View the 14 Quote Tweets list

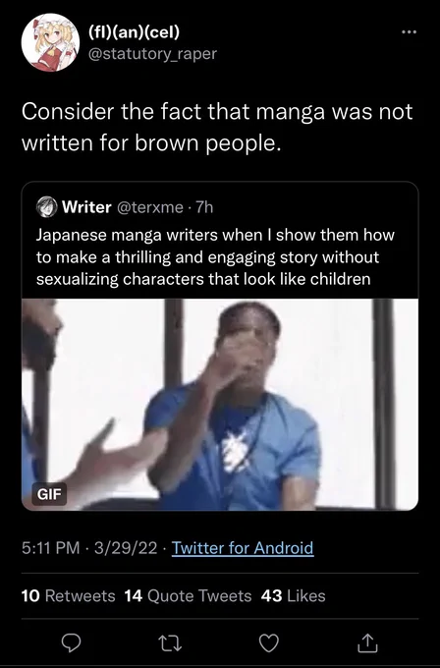188,596
